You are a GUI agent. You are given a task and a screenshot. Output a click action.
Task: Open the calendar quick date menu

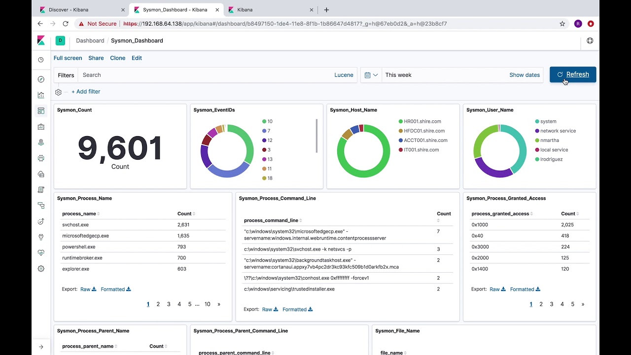coord(371,75)
